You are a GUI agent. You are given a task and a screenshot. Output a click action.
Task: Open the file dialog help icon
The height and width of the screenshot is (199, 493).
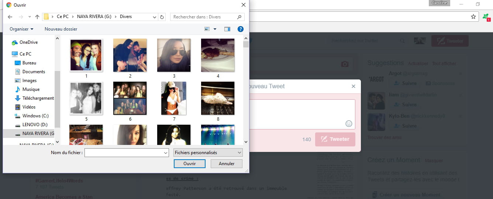240,29
